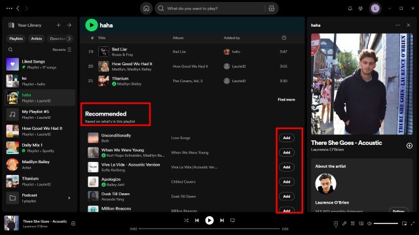This screenshot has width=419, height=235.
Task: Open the duration clock column header
Action: pos(284,38)
